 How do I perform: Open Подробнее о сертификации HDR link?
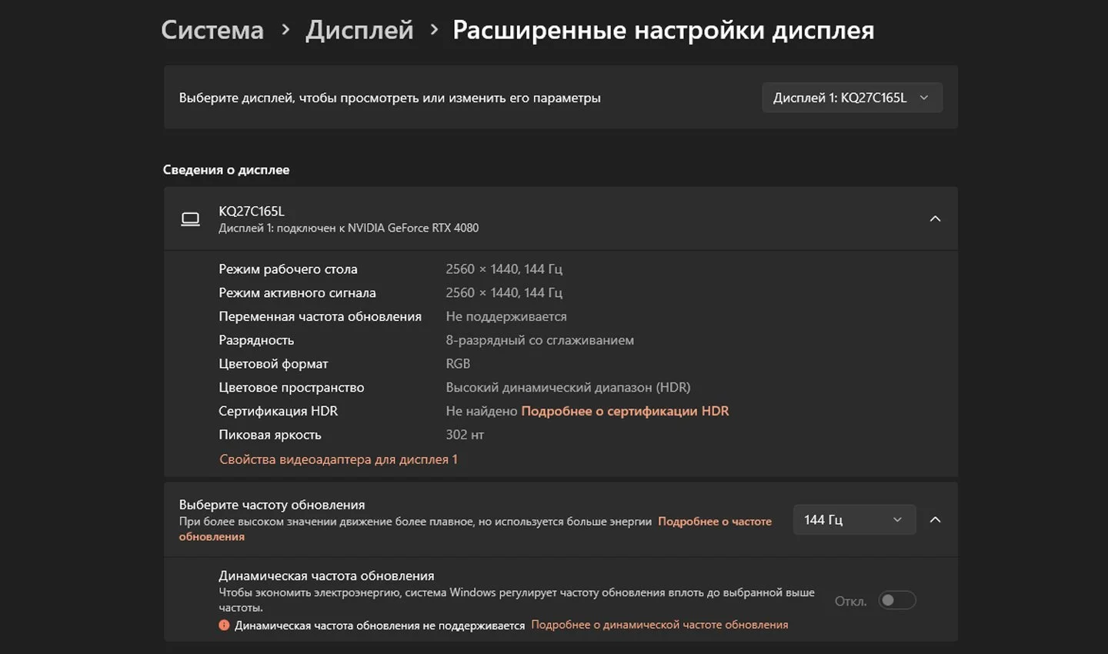click(625, 411)
